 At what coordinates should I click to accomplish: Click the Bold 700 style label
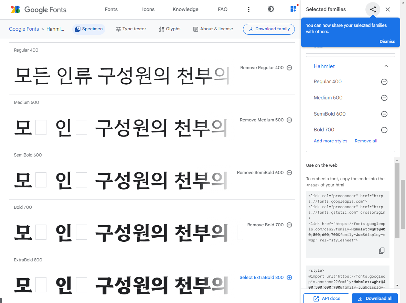click(x=23, y=207)
